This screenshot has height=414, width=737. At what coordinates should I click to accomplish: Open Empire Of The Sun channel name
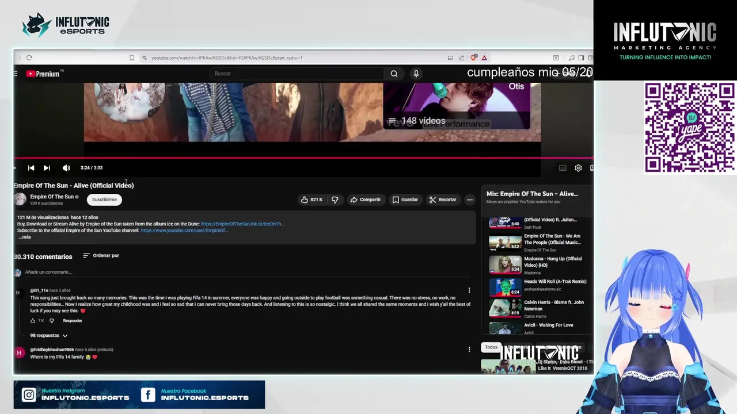click(52, 197)
